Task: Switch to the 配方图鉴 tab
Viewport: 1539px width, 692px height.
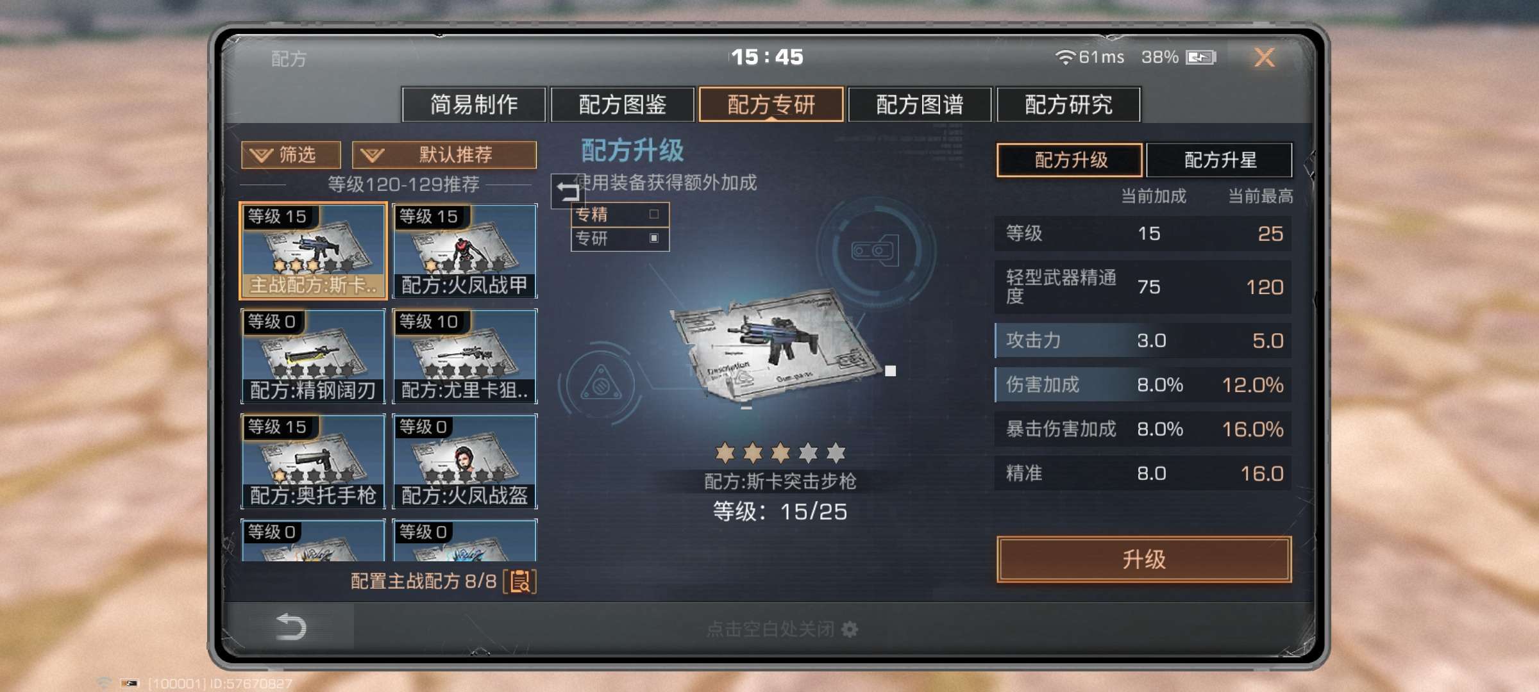Action: click(x=622, y=104)
